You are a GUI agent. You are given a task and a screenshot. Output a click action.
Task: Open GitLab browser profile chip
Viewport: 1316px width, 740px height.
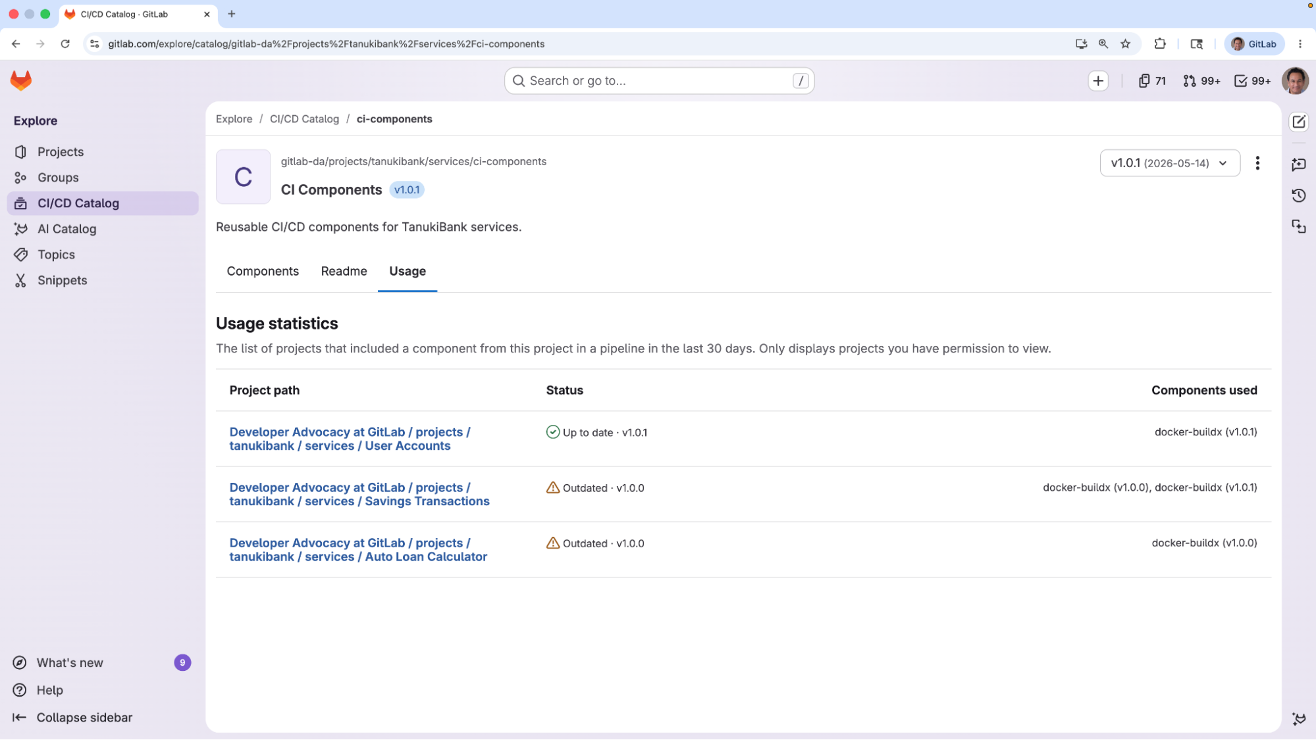click(1253, 44)
